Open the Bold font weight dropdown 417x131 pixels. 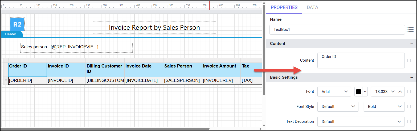click(384, 107)
